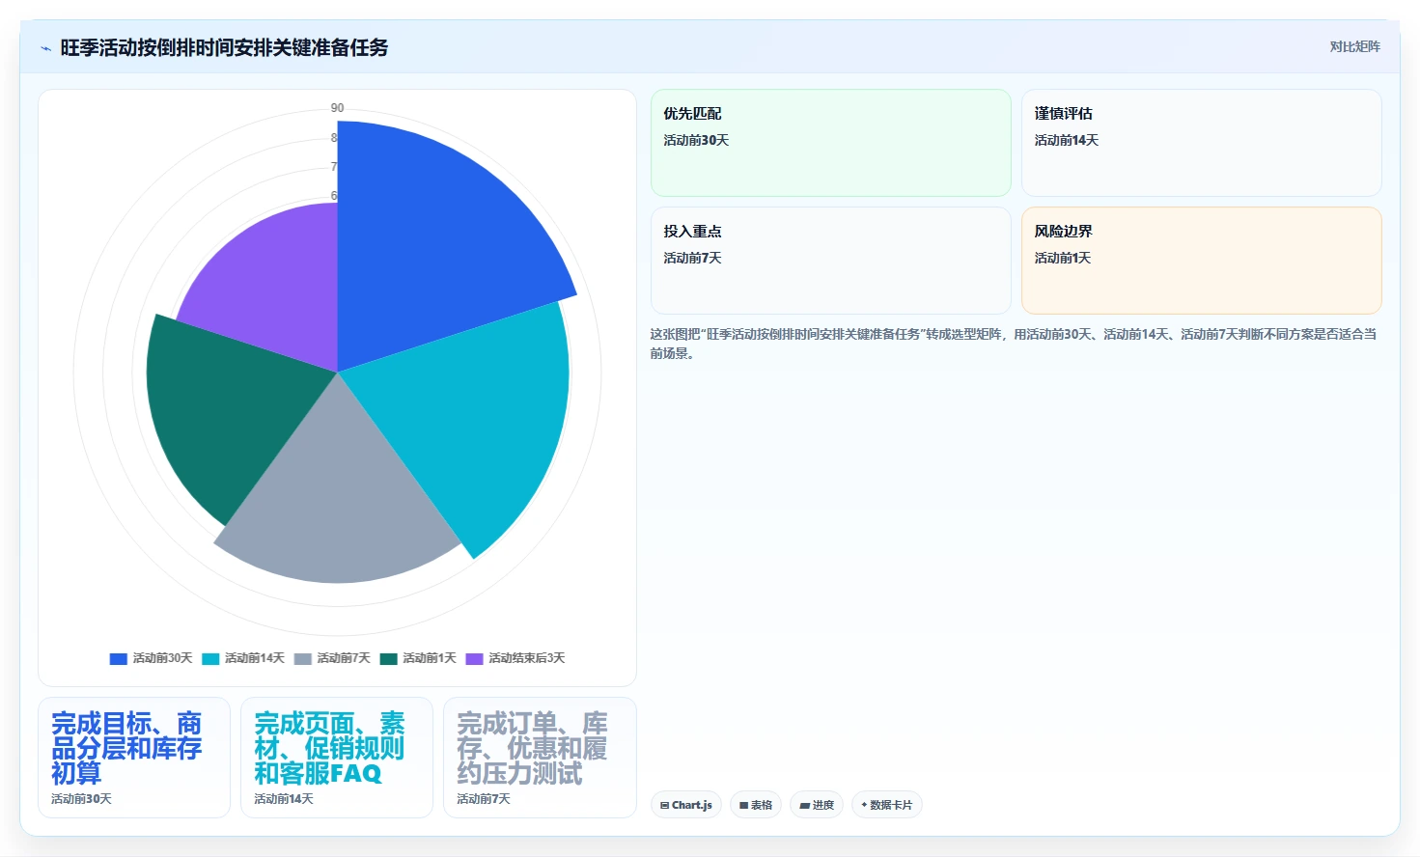Click 活动前7天 text in 投入重点 card
Image resolution: width=1420 pixels, height=857 pixels.
(x=692, y=258)
